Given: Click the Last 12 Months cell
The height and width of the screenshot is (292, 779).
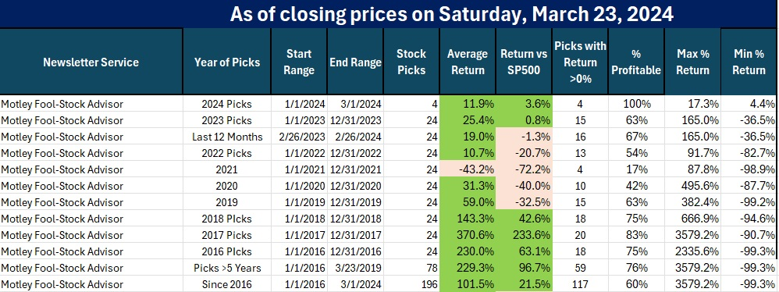Looking at the screenshot, I should point(227,137).
